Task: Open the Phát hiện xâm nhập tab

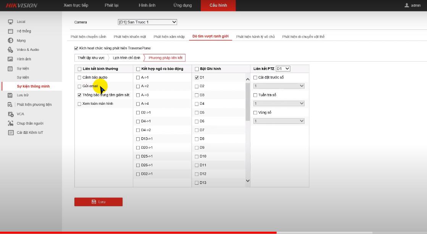Action: pyautogui.click(x=169, y=37)
